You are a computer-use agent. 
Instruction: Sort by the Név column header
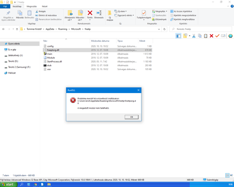(x=66, y=41)
